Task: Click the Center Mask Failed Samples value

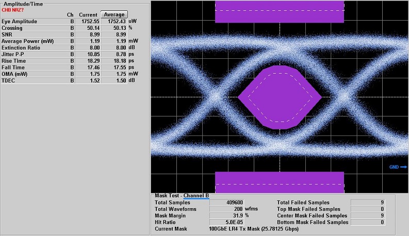Action: point(368,215)
